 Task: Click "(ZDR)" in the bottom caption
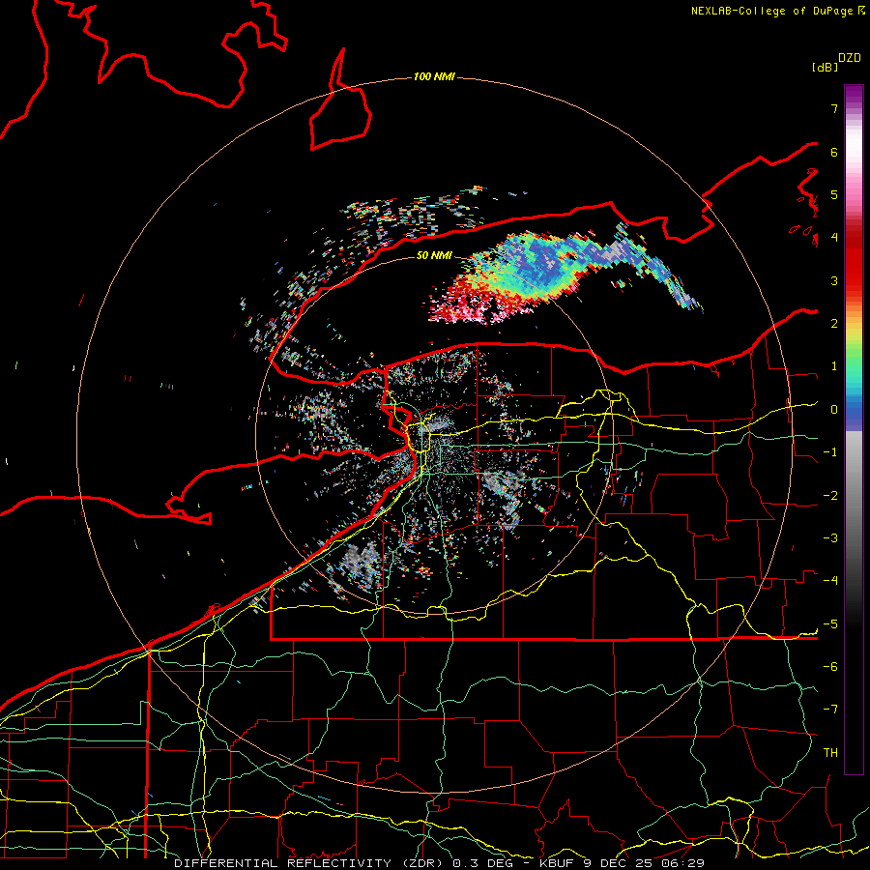coord(422,863)
